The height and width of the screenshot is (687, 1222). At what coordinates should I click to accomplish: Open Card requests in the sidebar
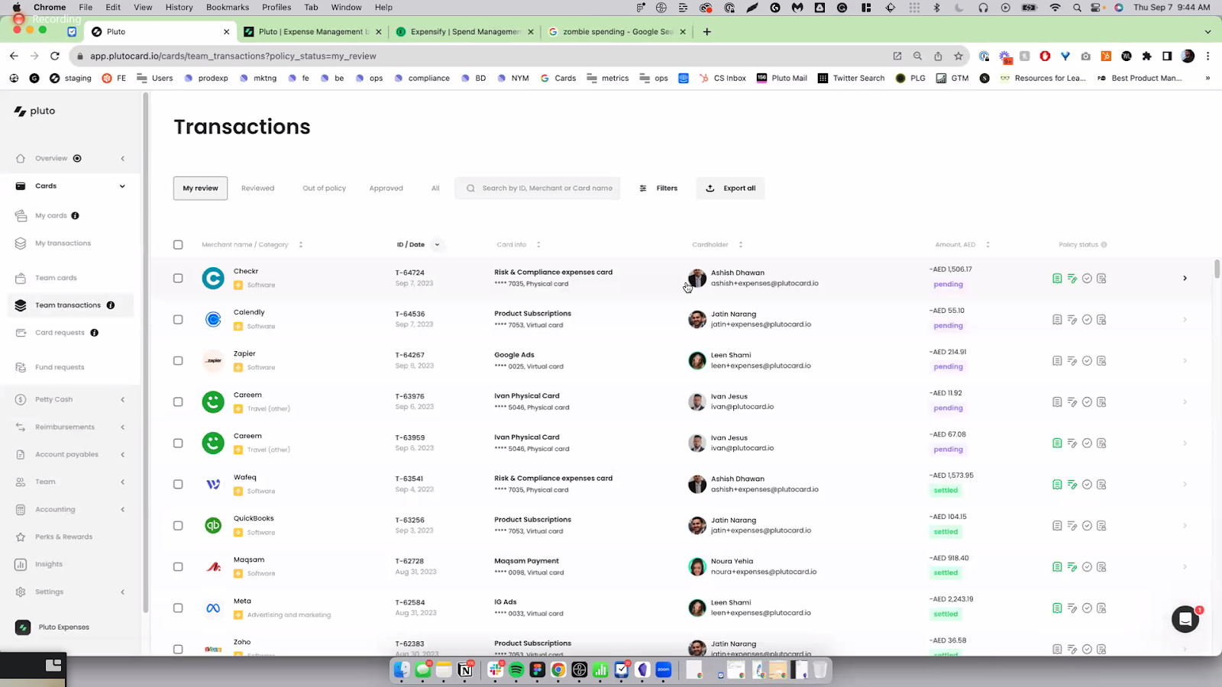pyautogui.click(x=60, y=333)
